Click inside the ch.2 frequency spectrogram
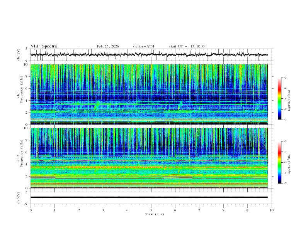 click(x=149, y=158)
